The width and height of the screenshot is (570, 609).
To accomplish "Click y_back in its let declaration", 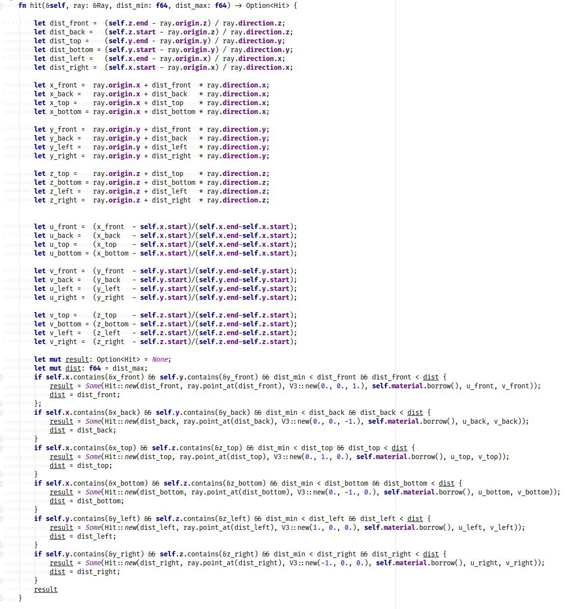I will pos(61,138).
